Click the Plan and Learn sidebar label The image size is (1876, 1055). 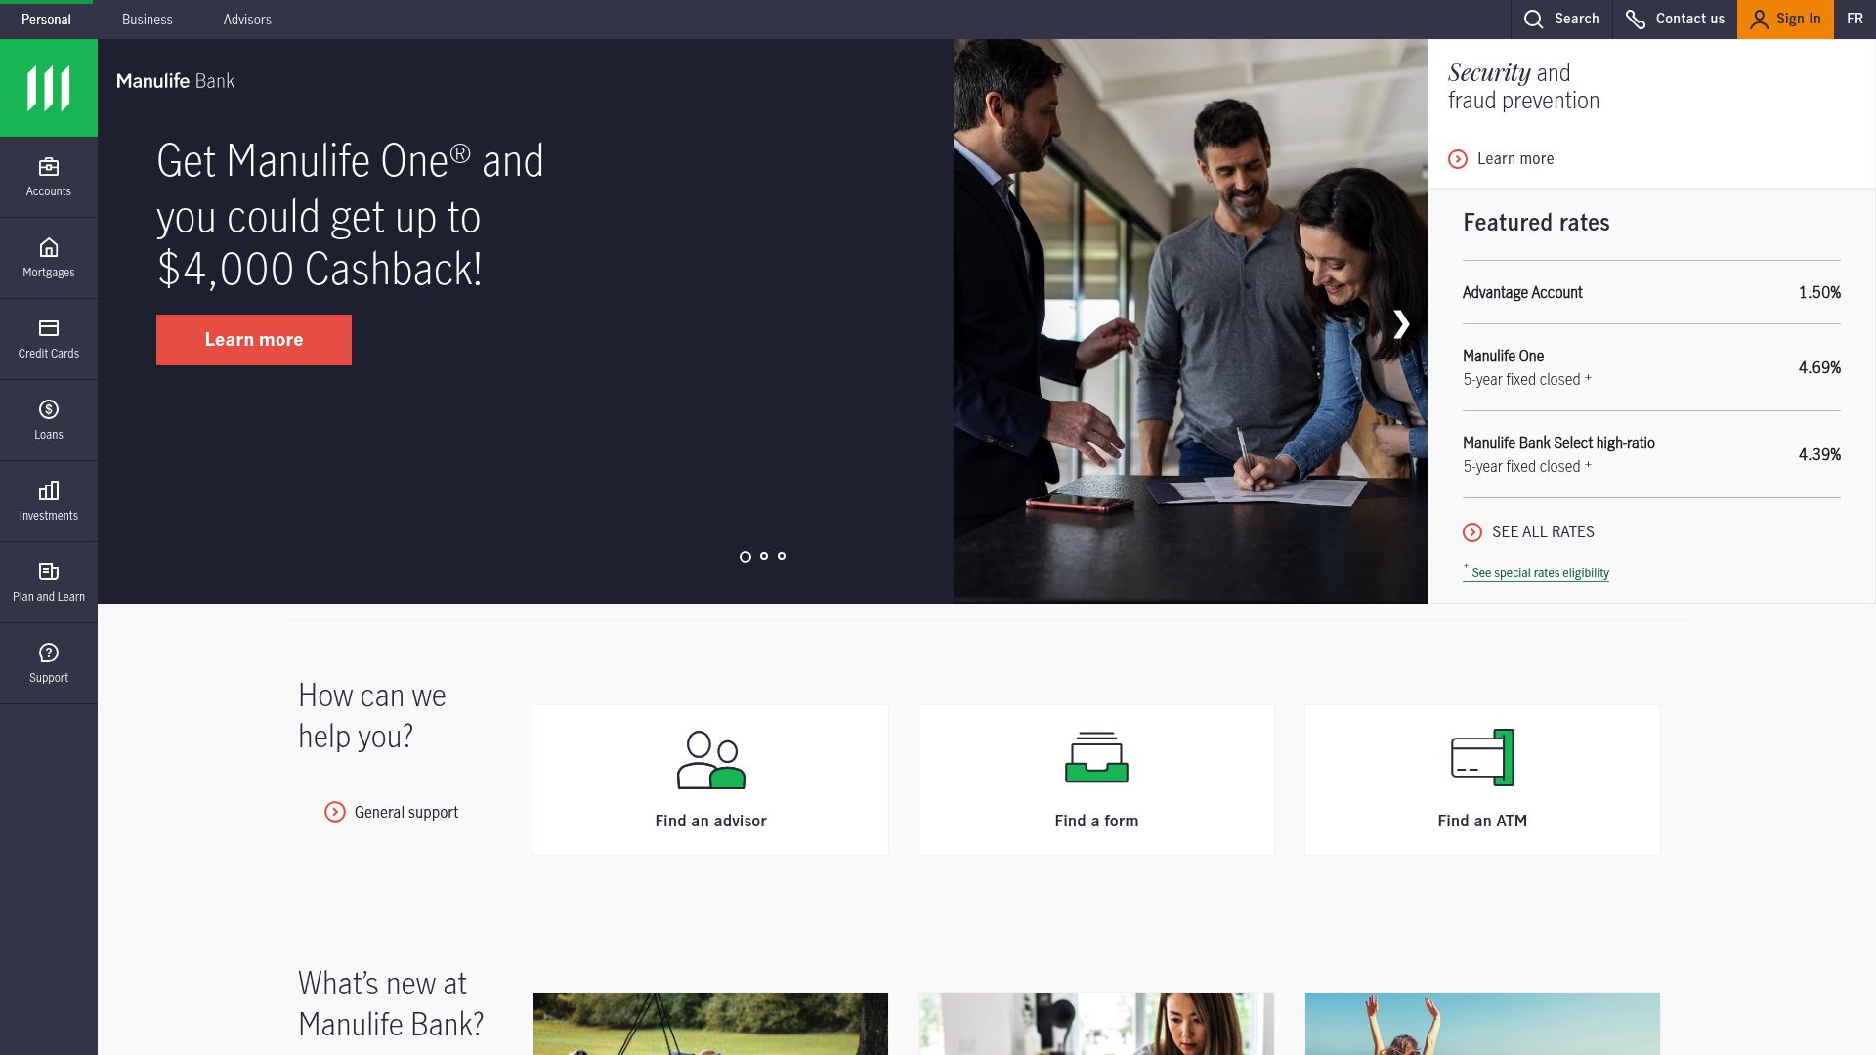point(49,597)
